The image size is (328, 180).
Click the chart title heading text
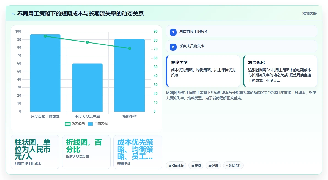click(81, 14)
